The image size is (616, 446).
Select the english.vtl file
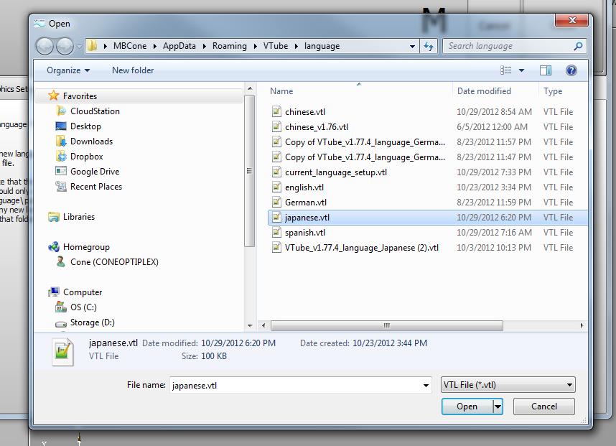pyautogui.click(x=304, y=187)
